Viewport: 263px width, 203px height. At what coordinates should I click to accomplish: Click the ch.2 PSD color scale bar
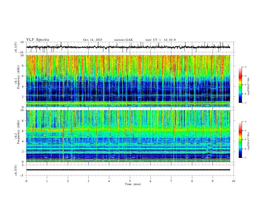coord(240,140)
